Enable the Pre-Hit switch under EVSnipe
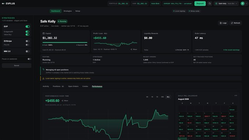This screenshot has width=249, height=140. coord(27,45)
